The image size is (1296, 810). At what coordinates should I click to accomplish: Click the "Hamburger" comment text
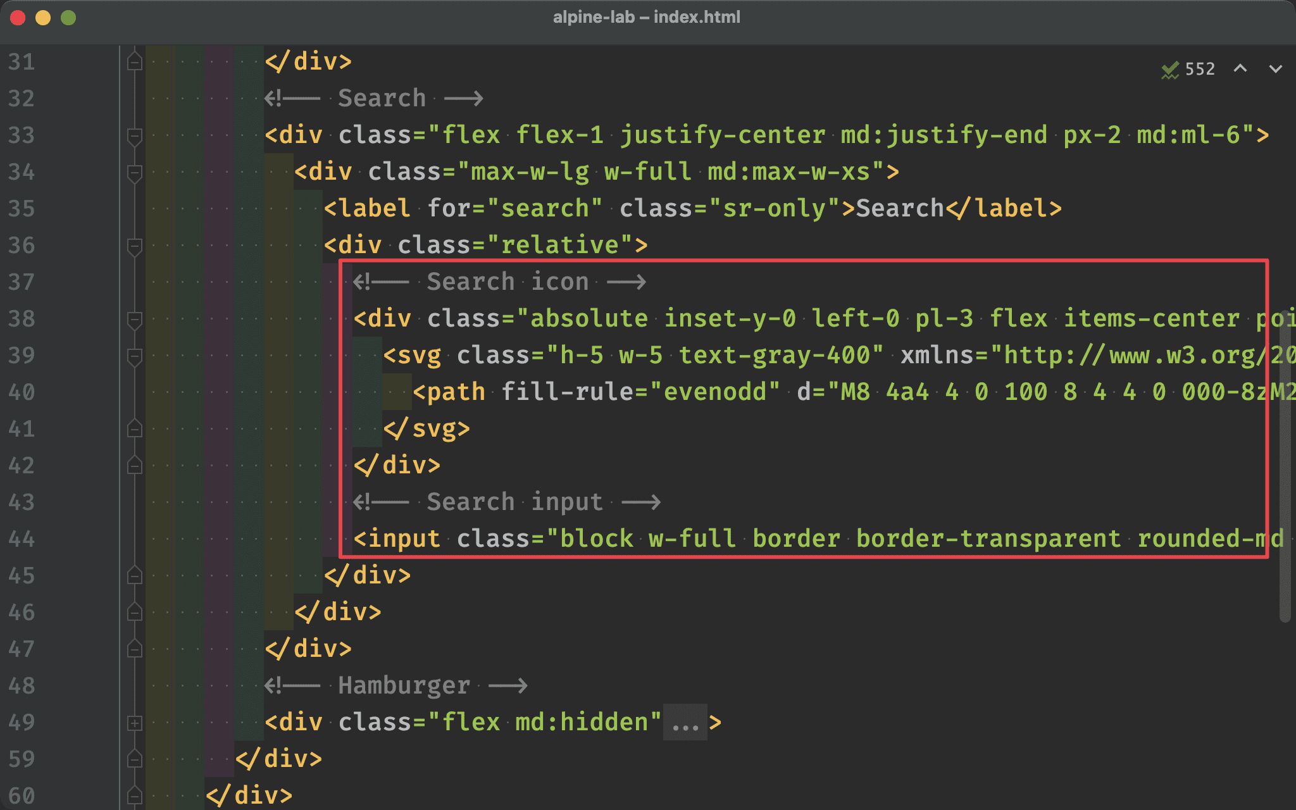[x=404, y=686]
